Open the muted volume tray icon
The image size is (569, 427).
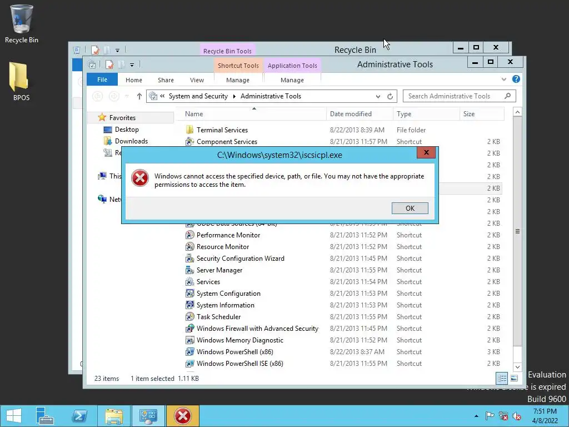pos(516,416)
